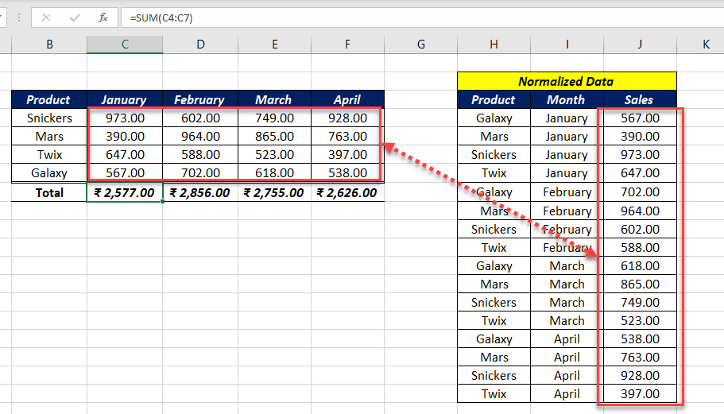Click the Snickers cell in left table
The image size is (724, 414).
point(49,118)
